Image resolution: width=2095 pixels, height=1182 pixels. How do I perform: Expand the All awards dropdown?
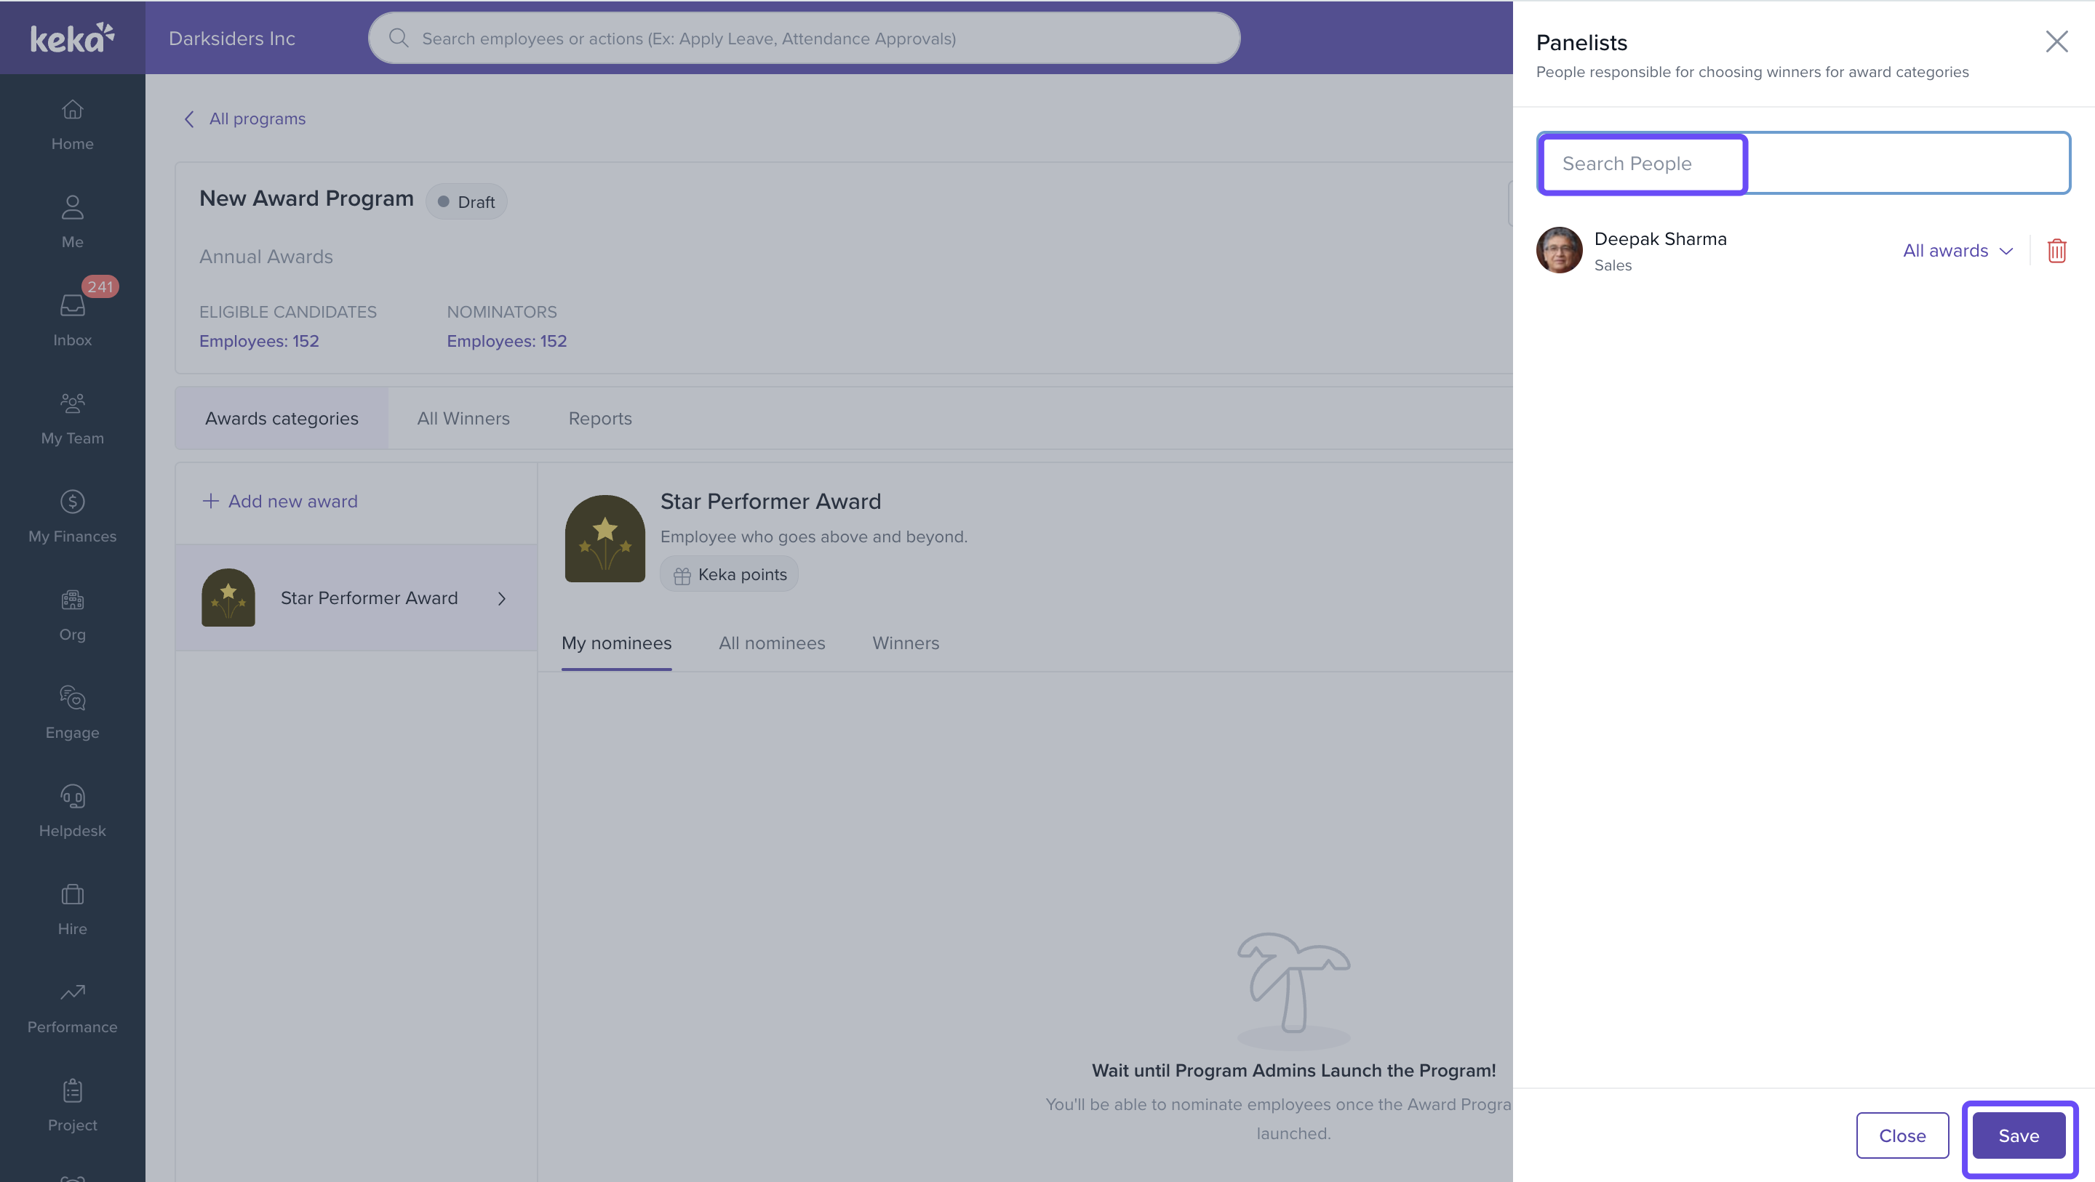(1957, 250)
